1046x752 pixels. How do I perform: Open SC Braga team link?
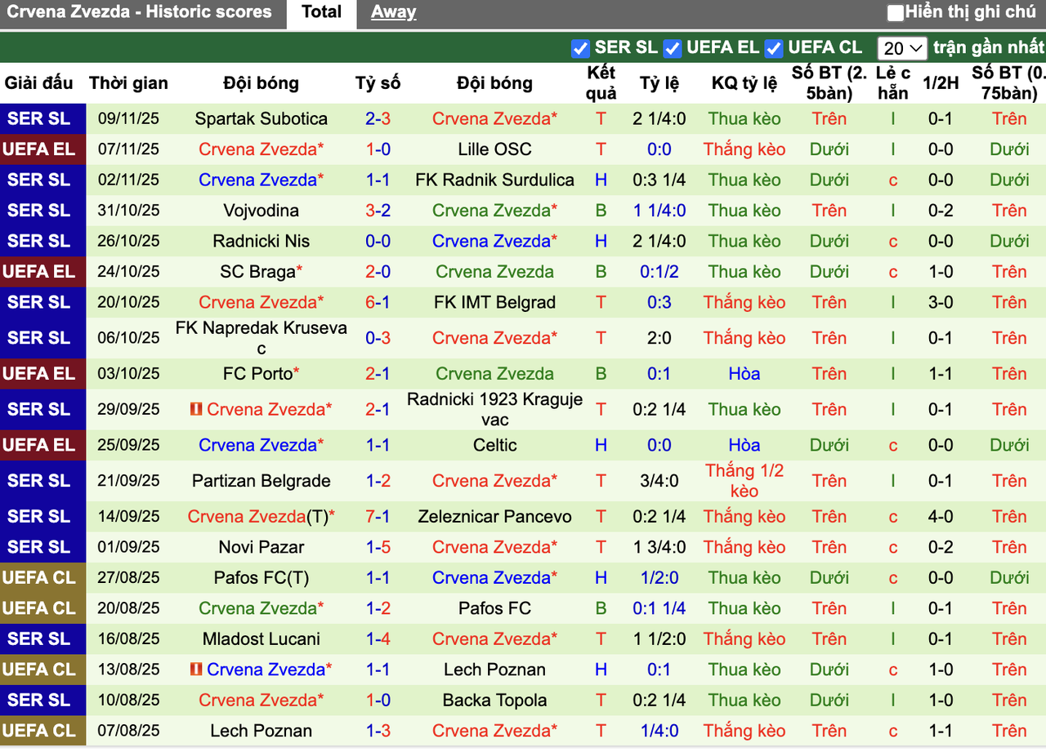pos(257,272)
